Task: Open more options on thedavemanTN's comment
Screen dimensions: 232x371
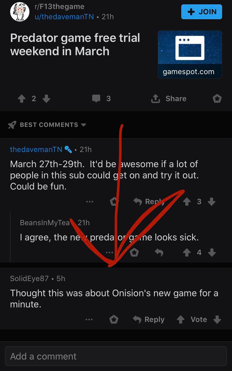Action: coord(90,202)
